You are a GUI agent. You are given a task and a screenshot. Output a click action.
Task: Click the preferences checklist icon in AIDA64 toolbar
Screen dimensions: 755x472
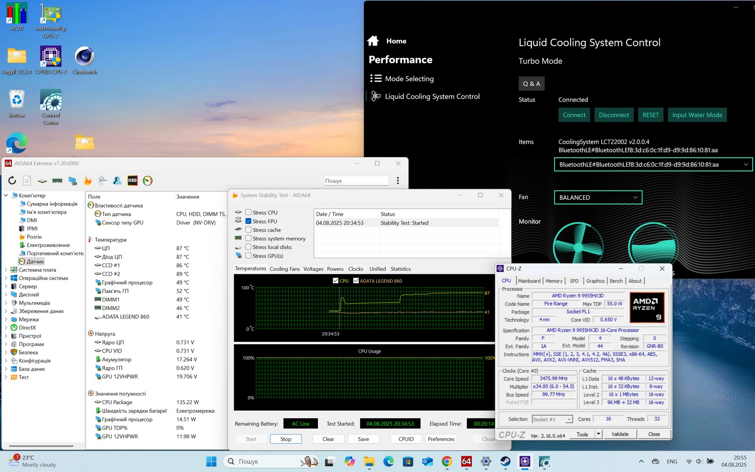[103, 180]
